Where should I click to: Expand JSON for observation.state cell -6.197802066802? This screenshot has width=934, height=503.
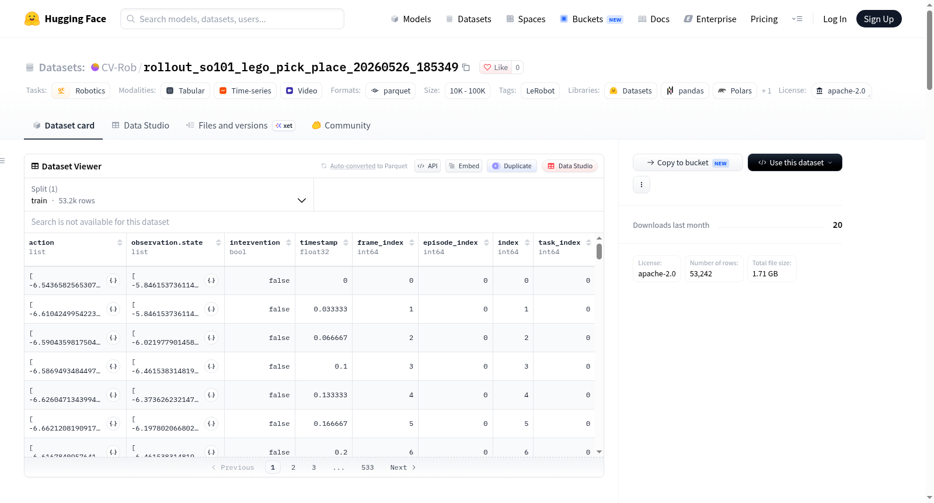point(211,424)
